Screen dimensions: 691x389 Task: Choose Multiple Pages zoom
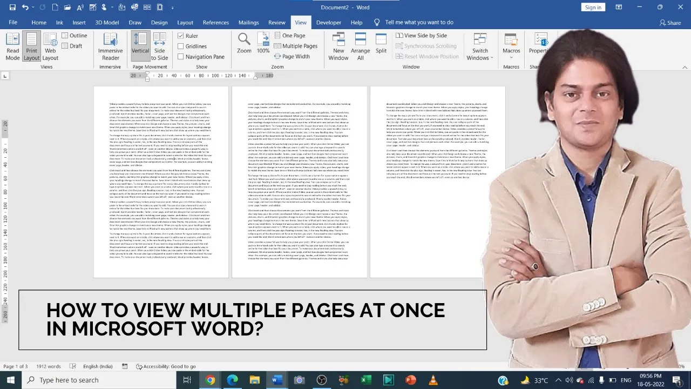coord(295,46)
